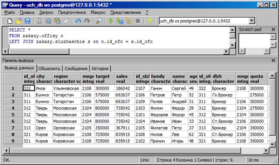Click results grid scroll up arrow

tap(272, 76)
